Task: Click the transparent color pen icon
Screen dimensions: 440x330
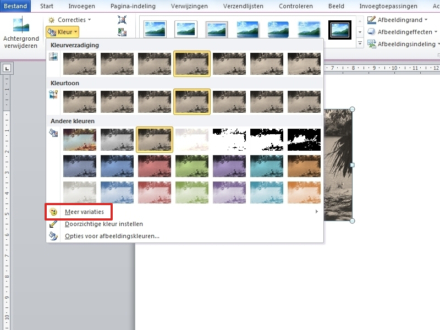Action: click(x=53, y=224)
